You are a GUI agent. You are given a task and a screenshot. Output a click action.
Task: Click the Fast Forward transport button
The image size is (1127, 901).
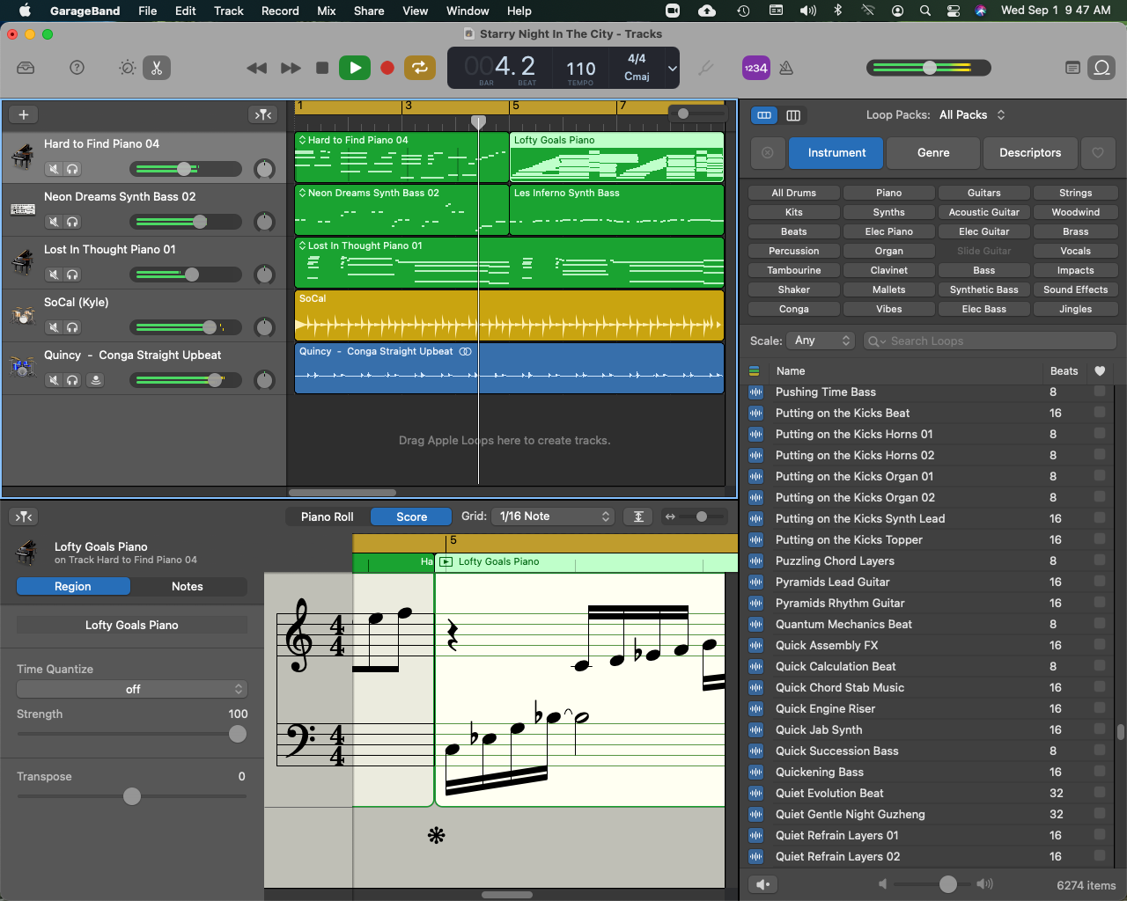(x=291, y=68)
